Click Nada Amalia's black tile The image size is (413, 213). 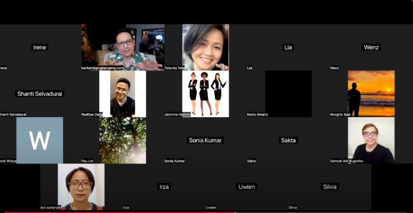(x=288, y=93)
